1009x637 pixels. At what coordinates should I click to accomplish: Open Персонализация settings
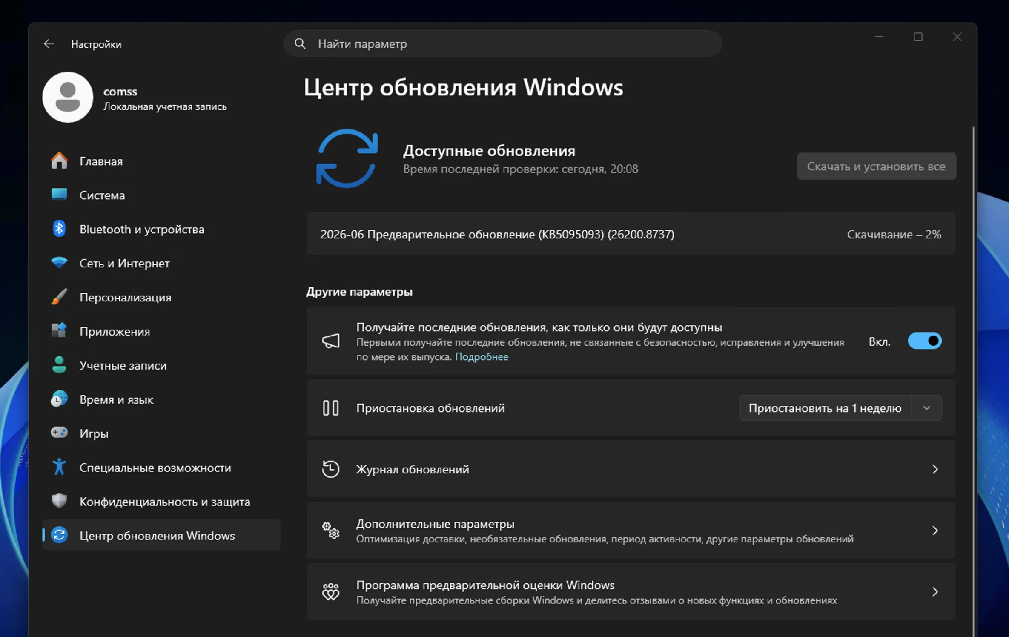161,297
